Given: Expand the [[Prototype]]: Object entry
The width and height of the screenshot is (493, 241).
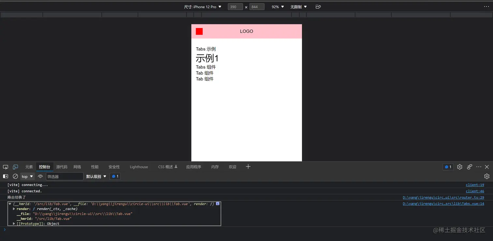Looking at the screenshot, I should (14, 224).
